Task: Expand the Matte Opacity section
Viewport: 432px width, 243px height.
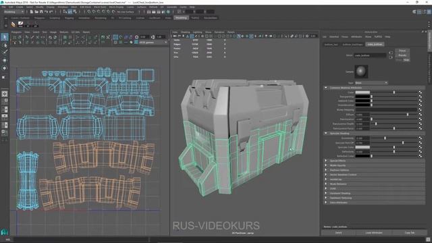Action: (x=325, y=165)
